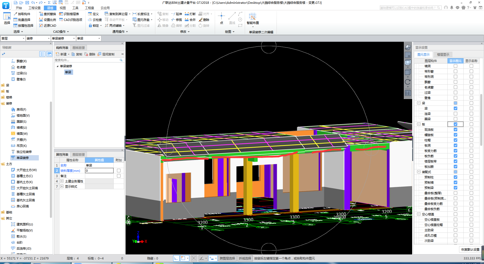Expand 显示样式 property row

[62, 186]
